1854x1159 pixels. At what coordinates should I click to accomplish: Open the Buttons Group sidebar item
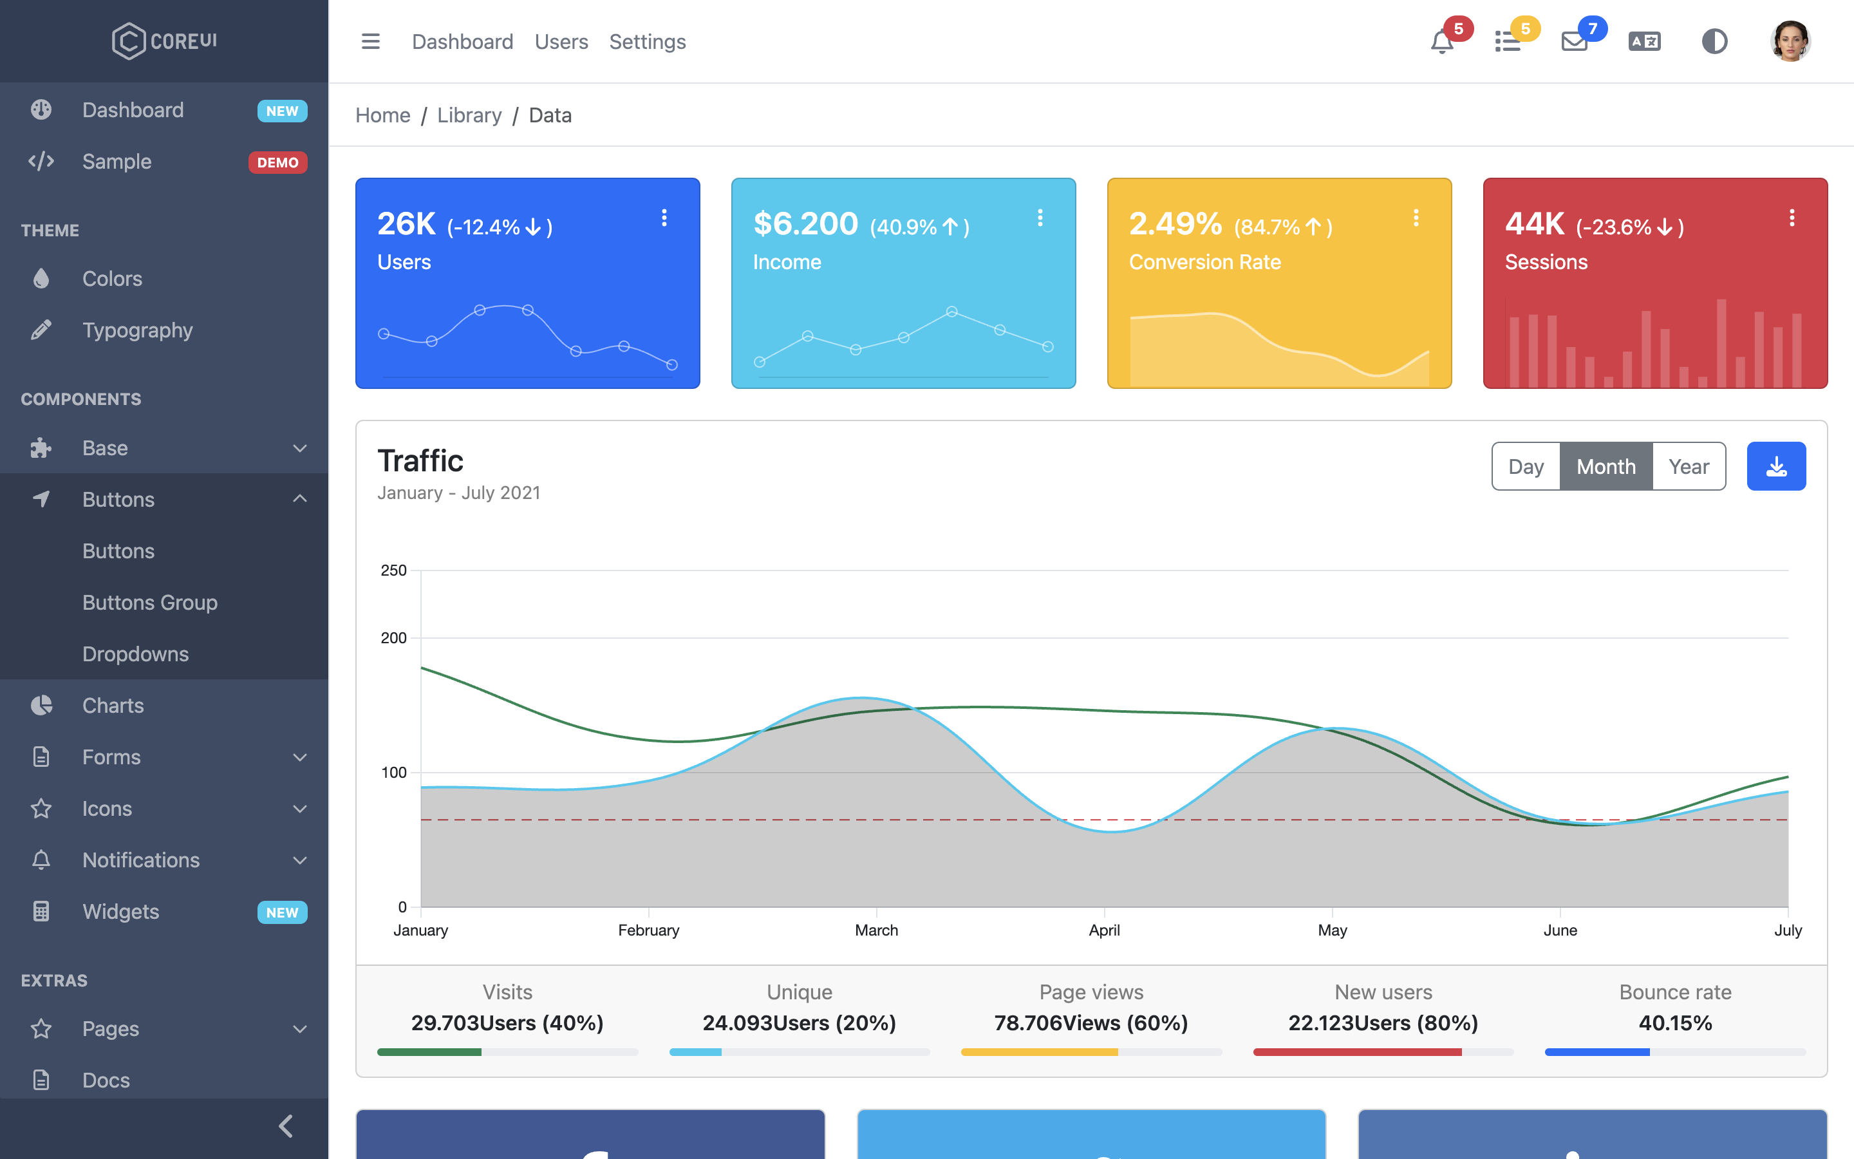(150, 603)
